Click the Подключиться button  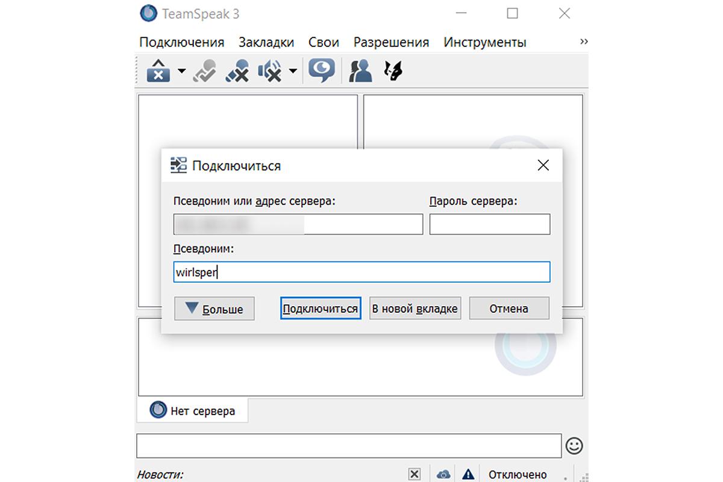320,308
